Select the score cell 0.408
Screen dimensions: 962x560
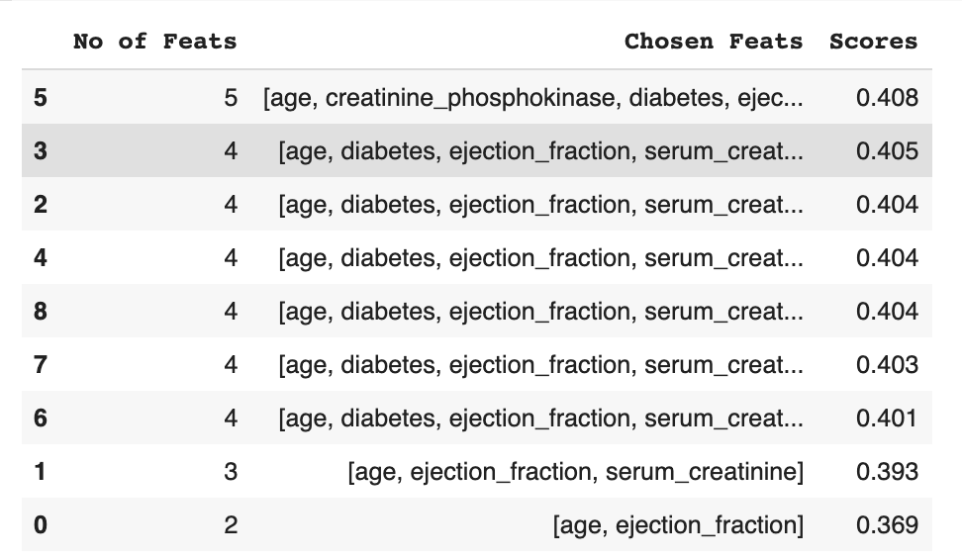tap(887, 98)
